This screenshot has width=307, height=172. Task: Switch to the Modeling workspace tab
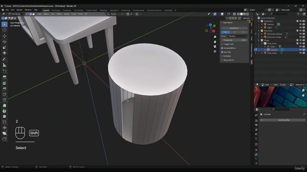(56, 11)
